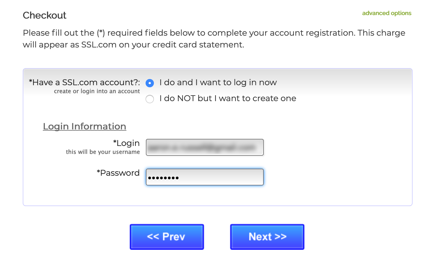
Task: Open the advanced options link
Action: coord(387,13)
